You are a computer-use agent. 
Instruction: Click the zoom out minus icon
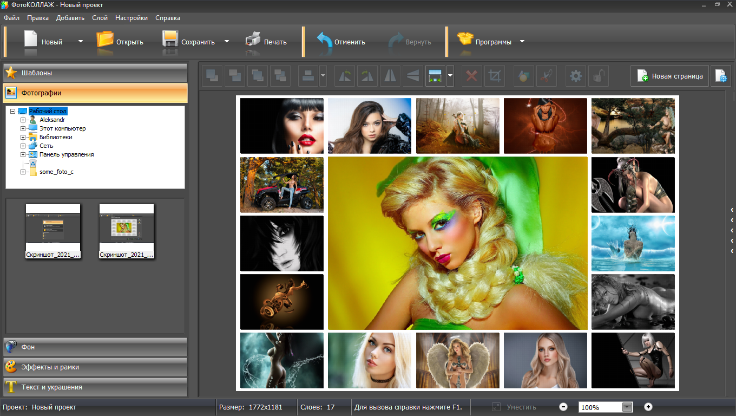click(x=563, y=407)
